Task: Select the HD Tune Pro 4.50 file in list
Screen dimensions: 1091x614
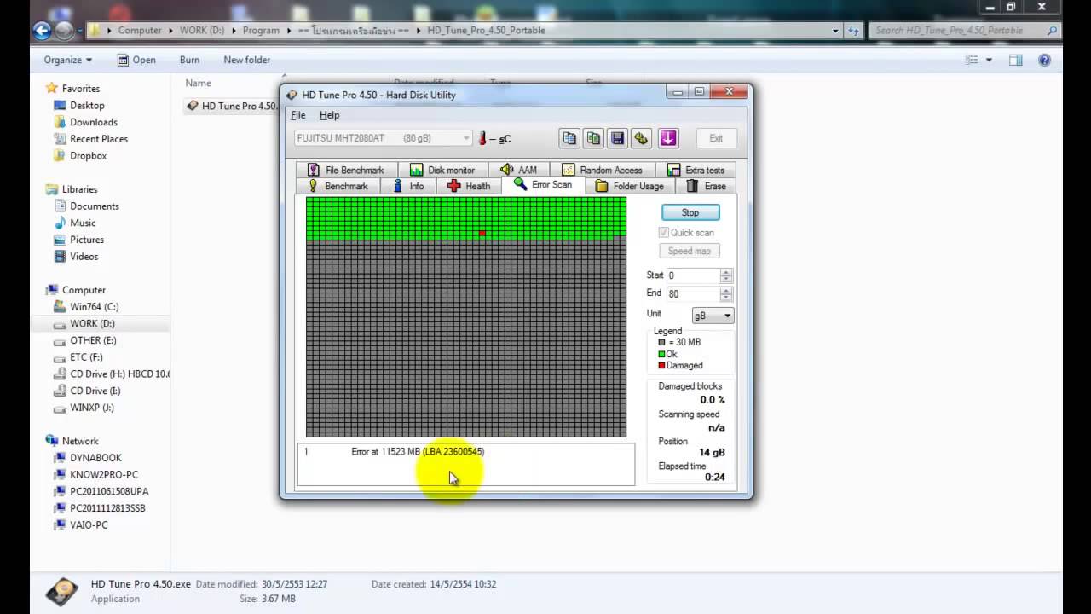Action: coord(232,106)
